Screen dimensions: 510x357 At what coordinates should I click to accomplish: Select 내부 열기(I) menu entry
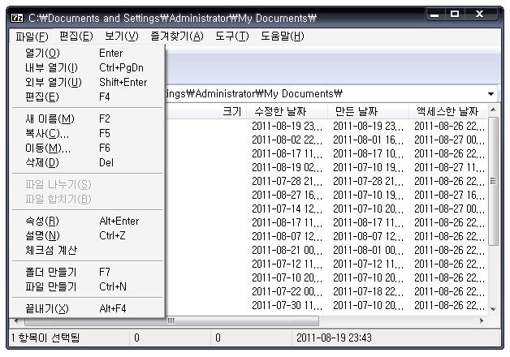[x=87, y=67]
